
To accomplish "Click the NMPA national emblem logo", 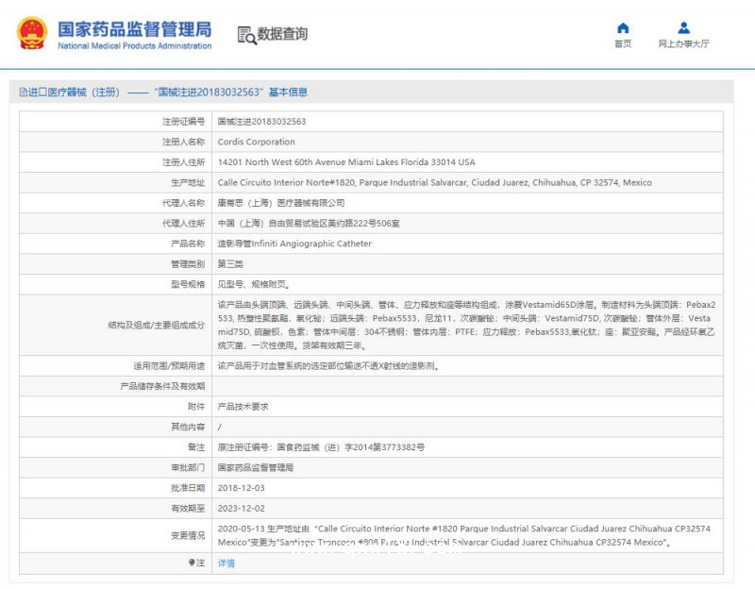I will (31, 34).
